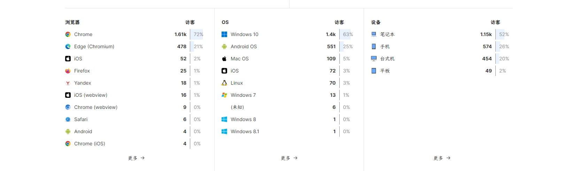Click the 访客 header in browser panel
The height and width of the screenshot is (171, 580).
pos(190,22)
